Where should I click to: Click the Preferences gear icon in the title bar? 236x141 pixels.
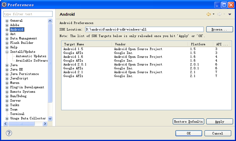click(4, 5)
